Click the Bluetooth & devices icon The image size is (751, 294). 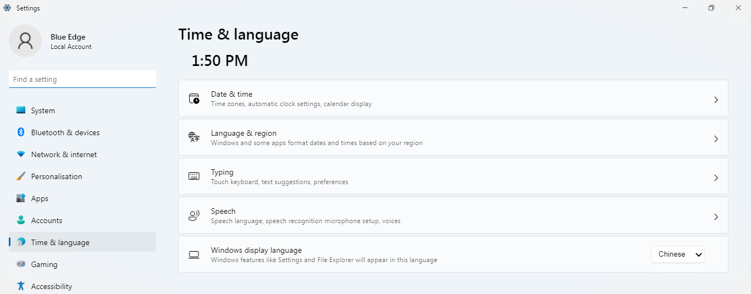pos(21,132)
